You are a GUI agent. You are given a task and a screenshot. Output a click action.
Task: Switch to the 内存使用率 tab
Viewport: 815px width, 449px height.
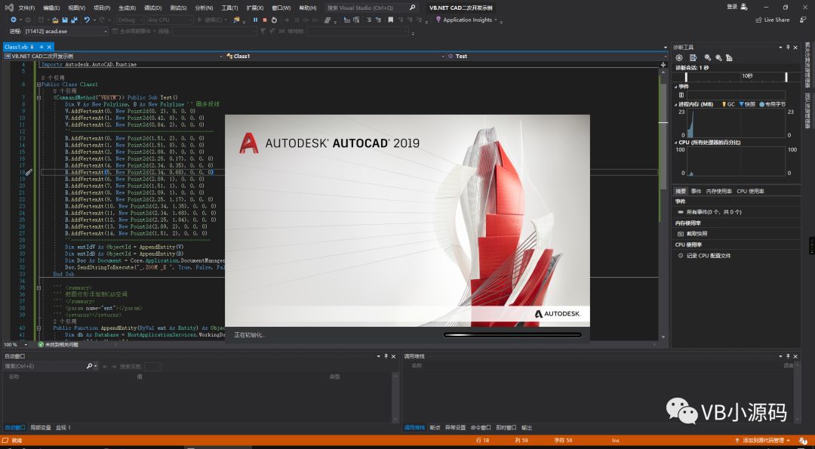719,191
